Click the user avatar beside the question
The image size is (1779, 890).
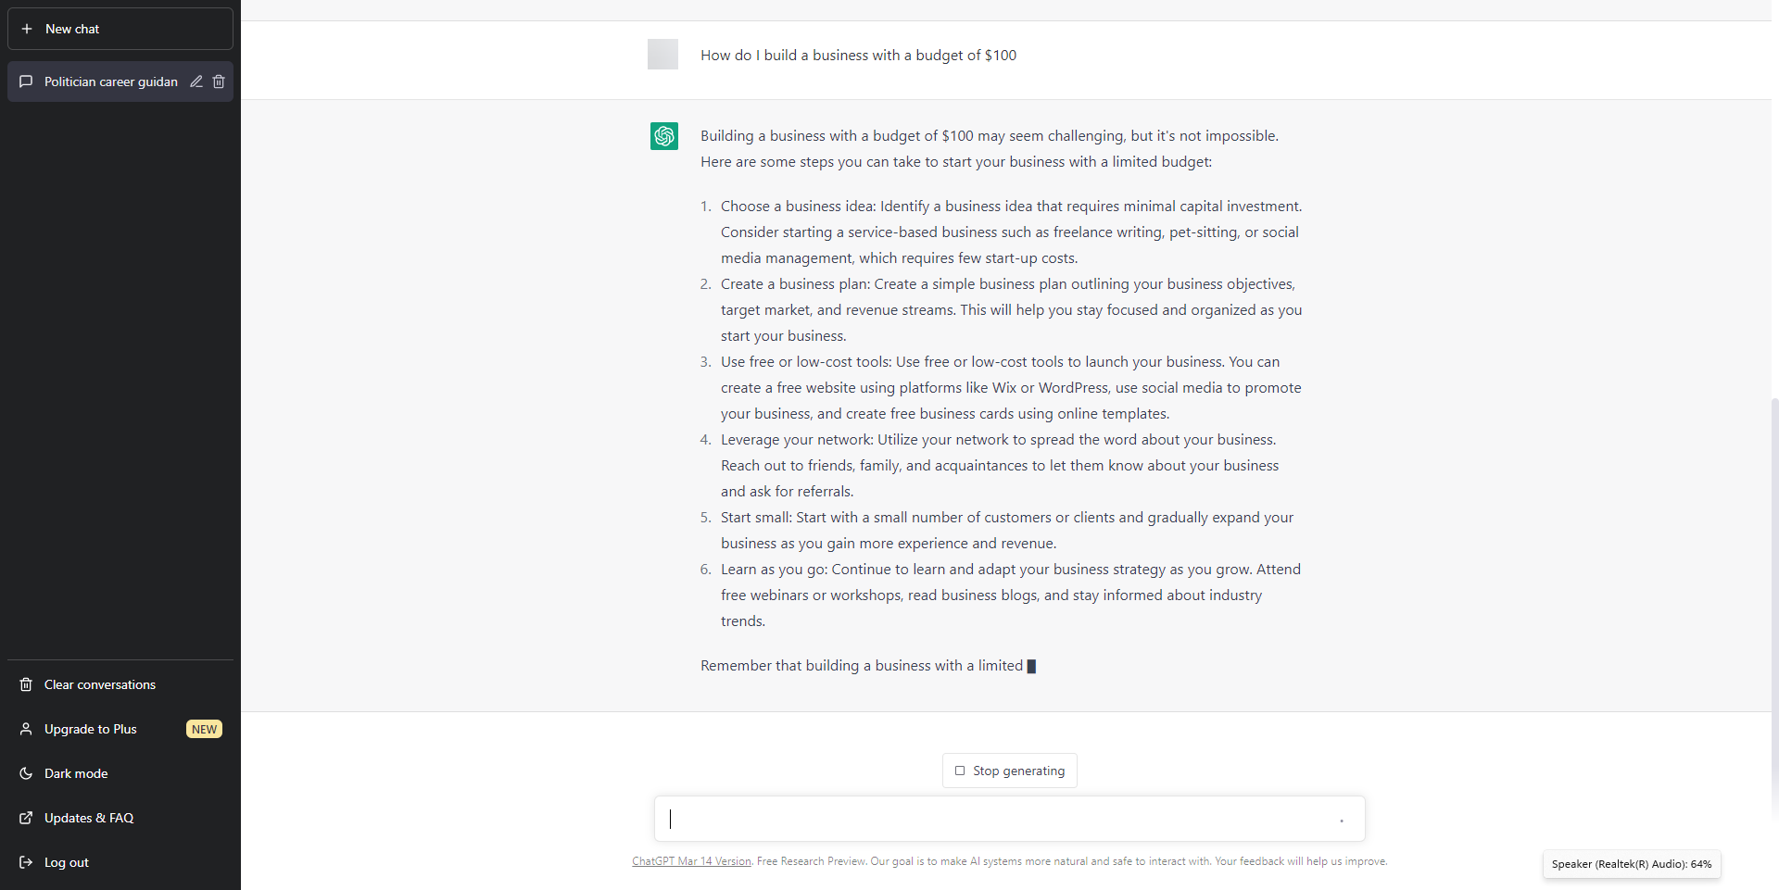(x=662, y=55)
